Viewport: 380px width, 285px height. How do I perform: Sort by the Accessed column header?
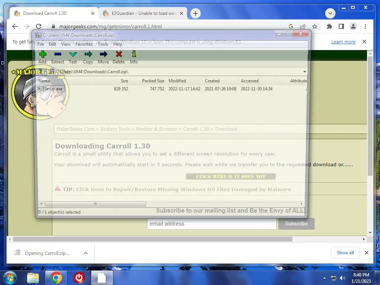tap(250, 81)
